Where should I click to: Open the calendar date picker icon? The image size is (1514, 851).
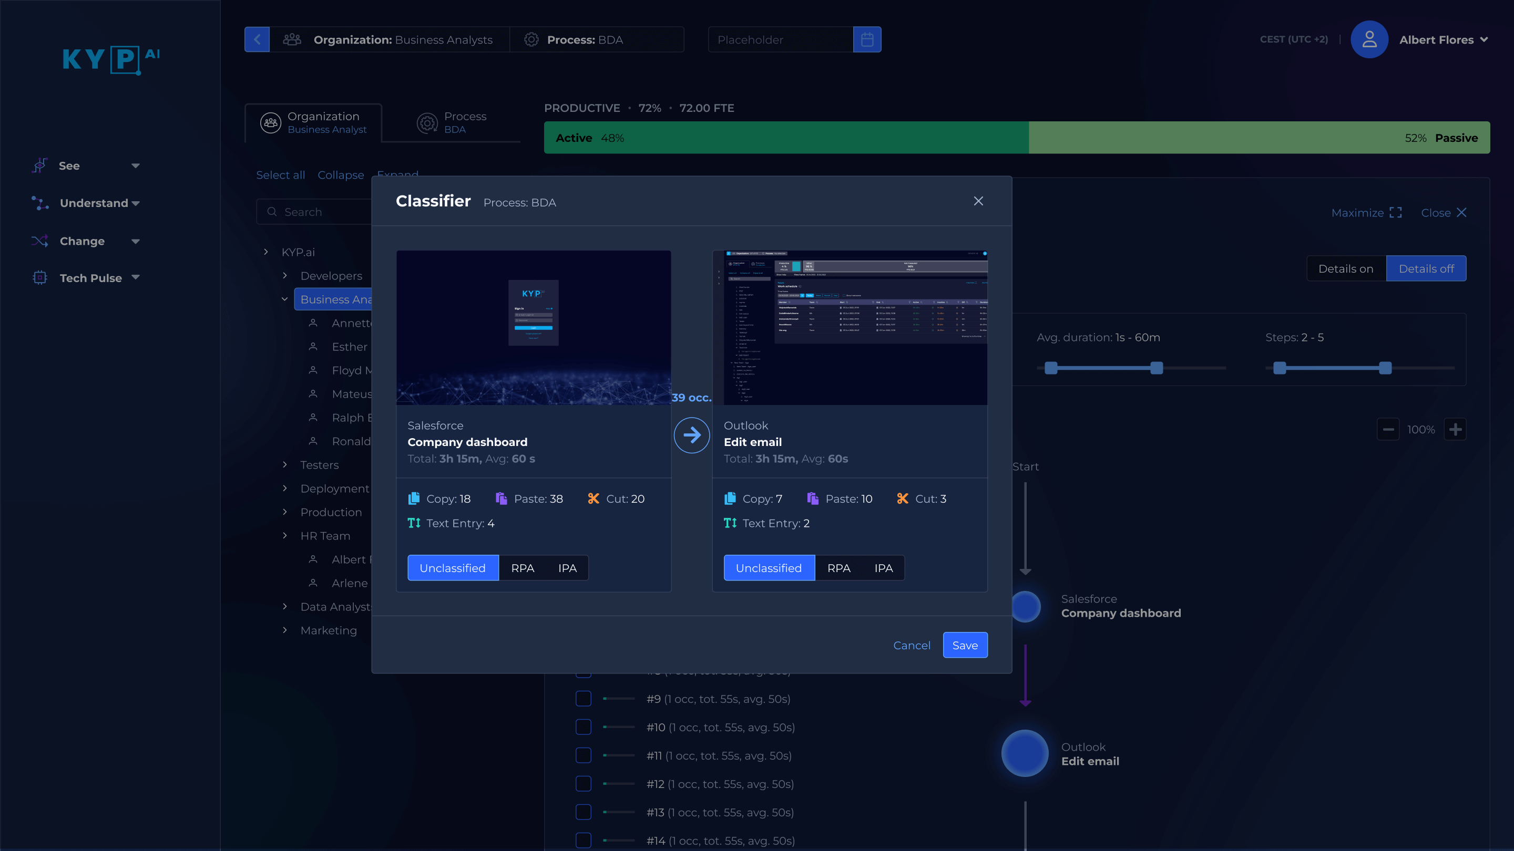click(867, 39)
